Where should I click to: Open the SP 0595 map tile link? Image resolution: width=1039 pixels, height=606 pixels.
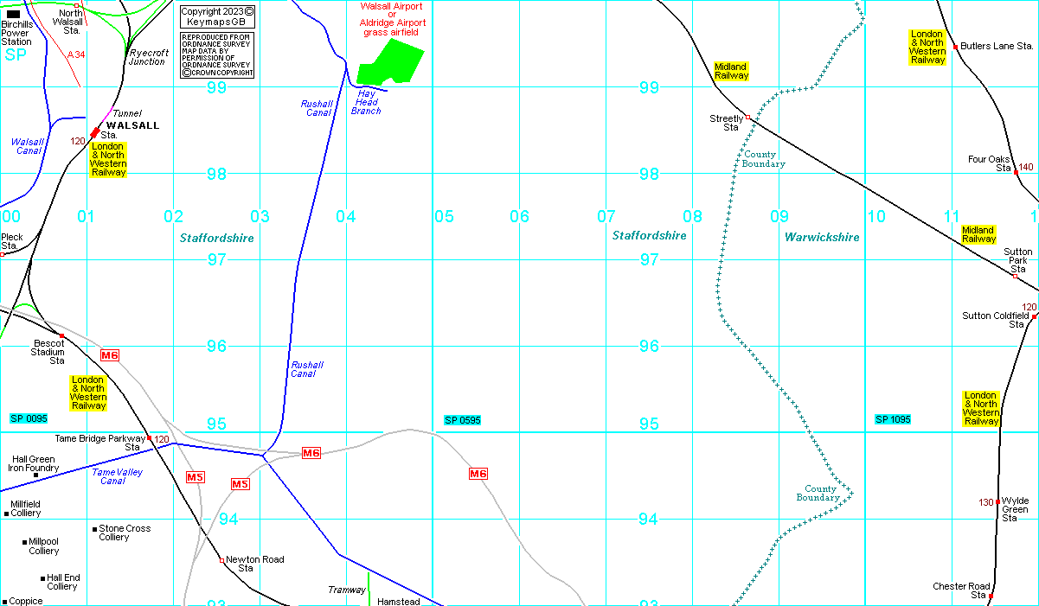click(x=462, y=420)
